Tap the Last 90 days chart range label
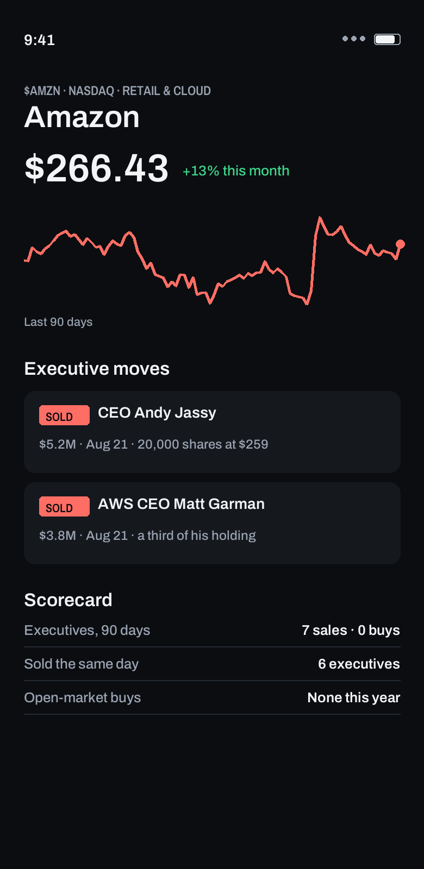424x869 pixels. (x=58, y=322)
